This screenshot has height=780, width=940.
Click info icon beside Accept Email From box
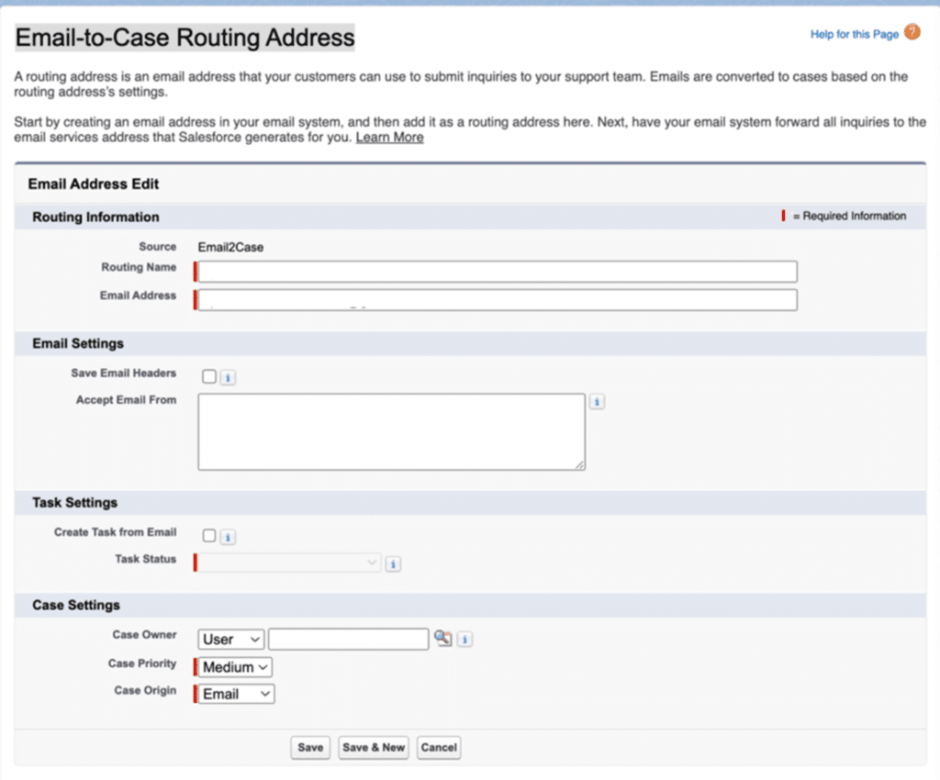(x=597, y=402)
